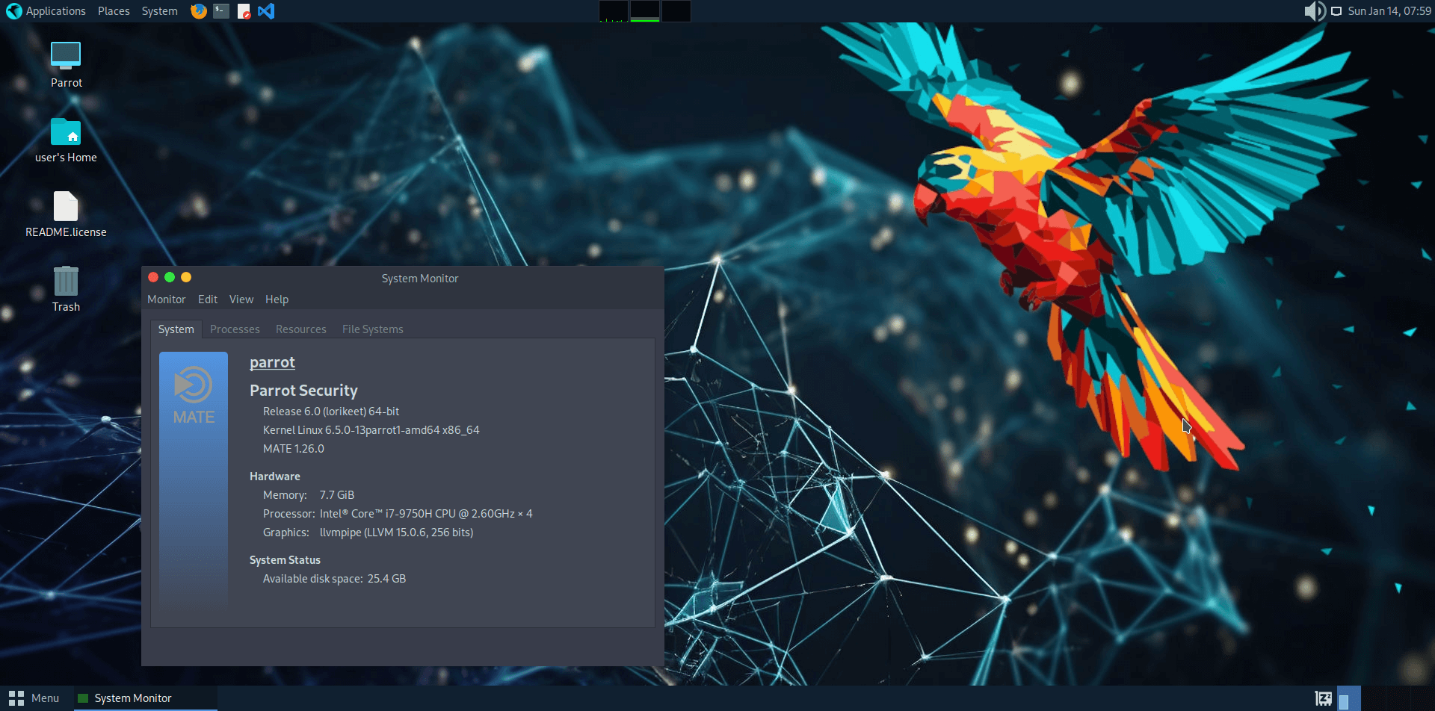
Task: Click the parrot hostname link
Action: 272,362
